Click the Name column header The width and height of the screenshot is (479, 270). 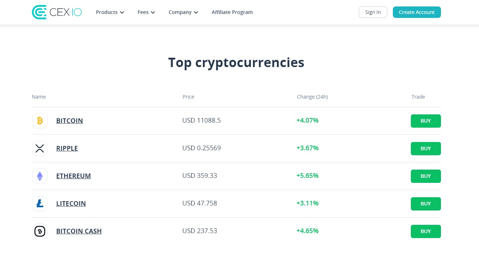pyautogui.click(x=39, y=97)
